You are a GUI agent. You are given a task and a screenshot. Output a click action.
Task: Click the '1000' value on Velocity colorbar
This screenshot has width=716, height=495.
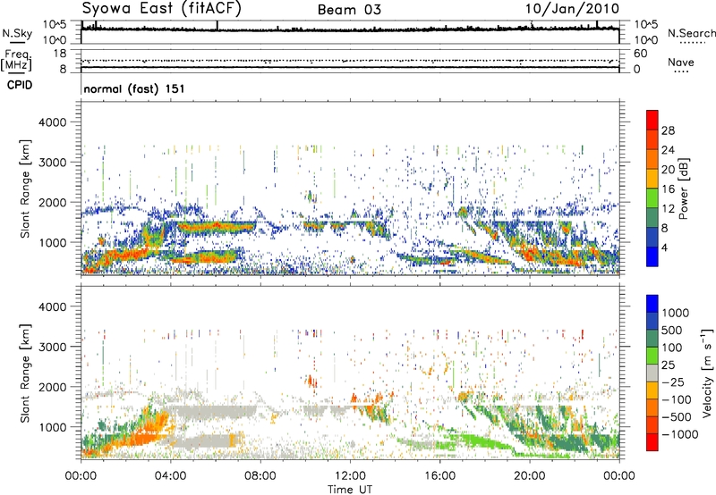coord(676,313)
